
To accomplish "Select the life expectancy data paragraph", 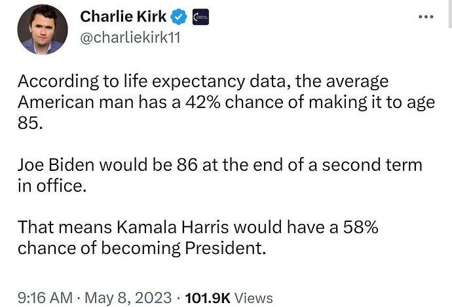I will coord(226,102).
